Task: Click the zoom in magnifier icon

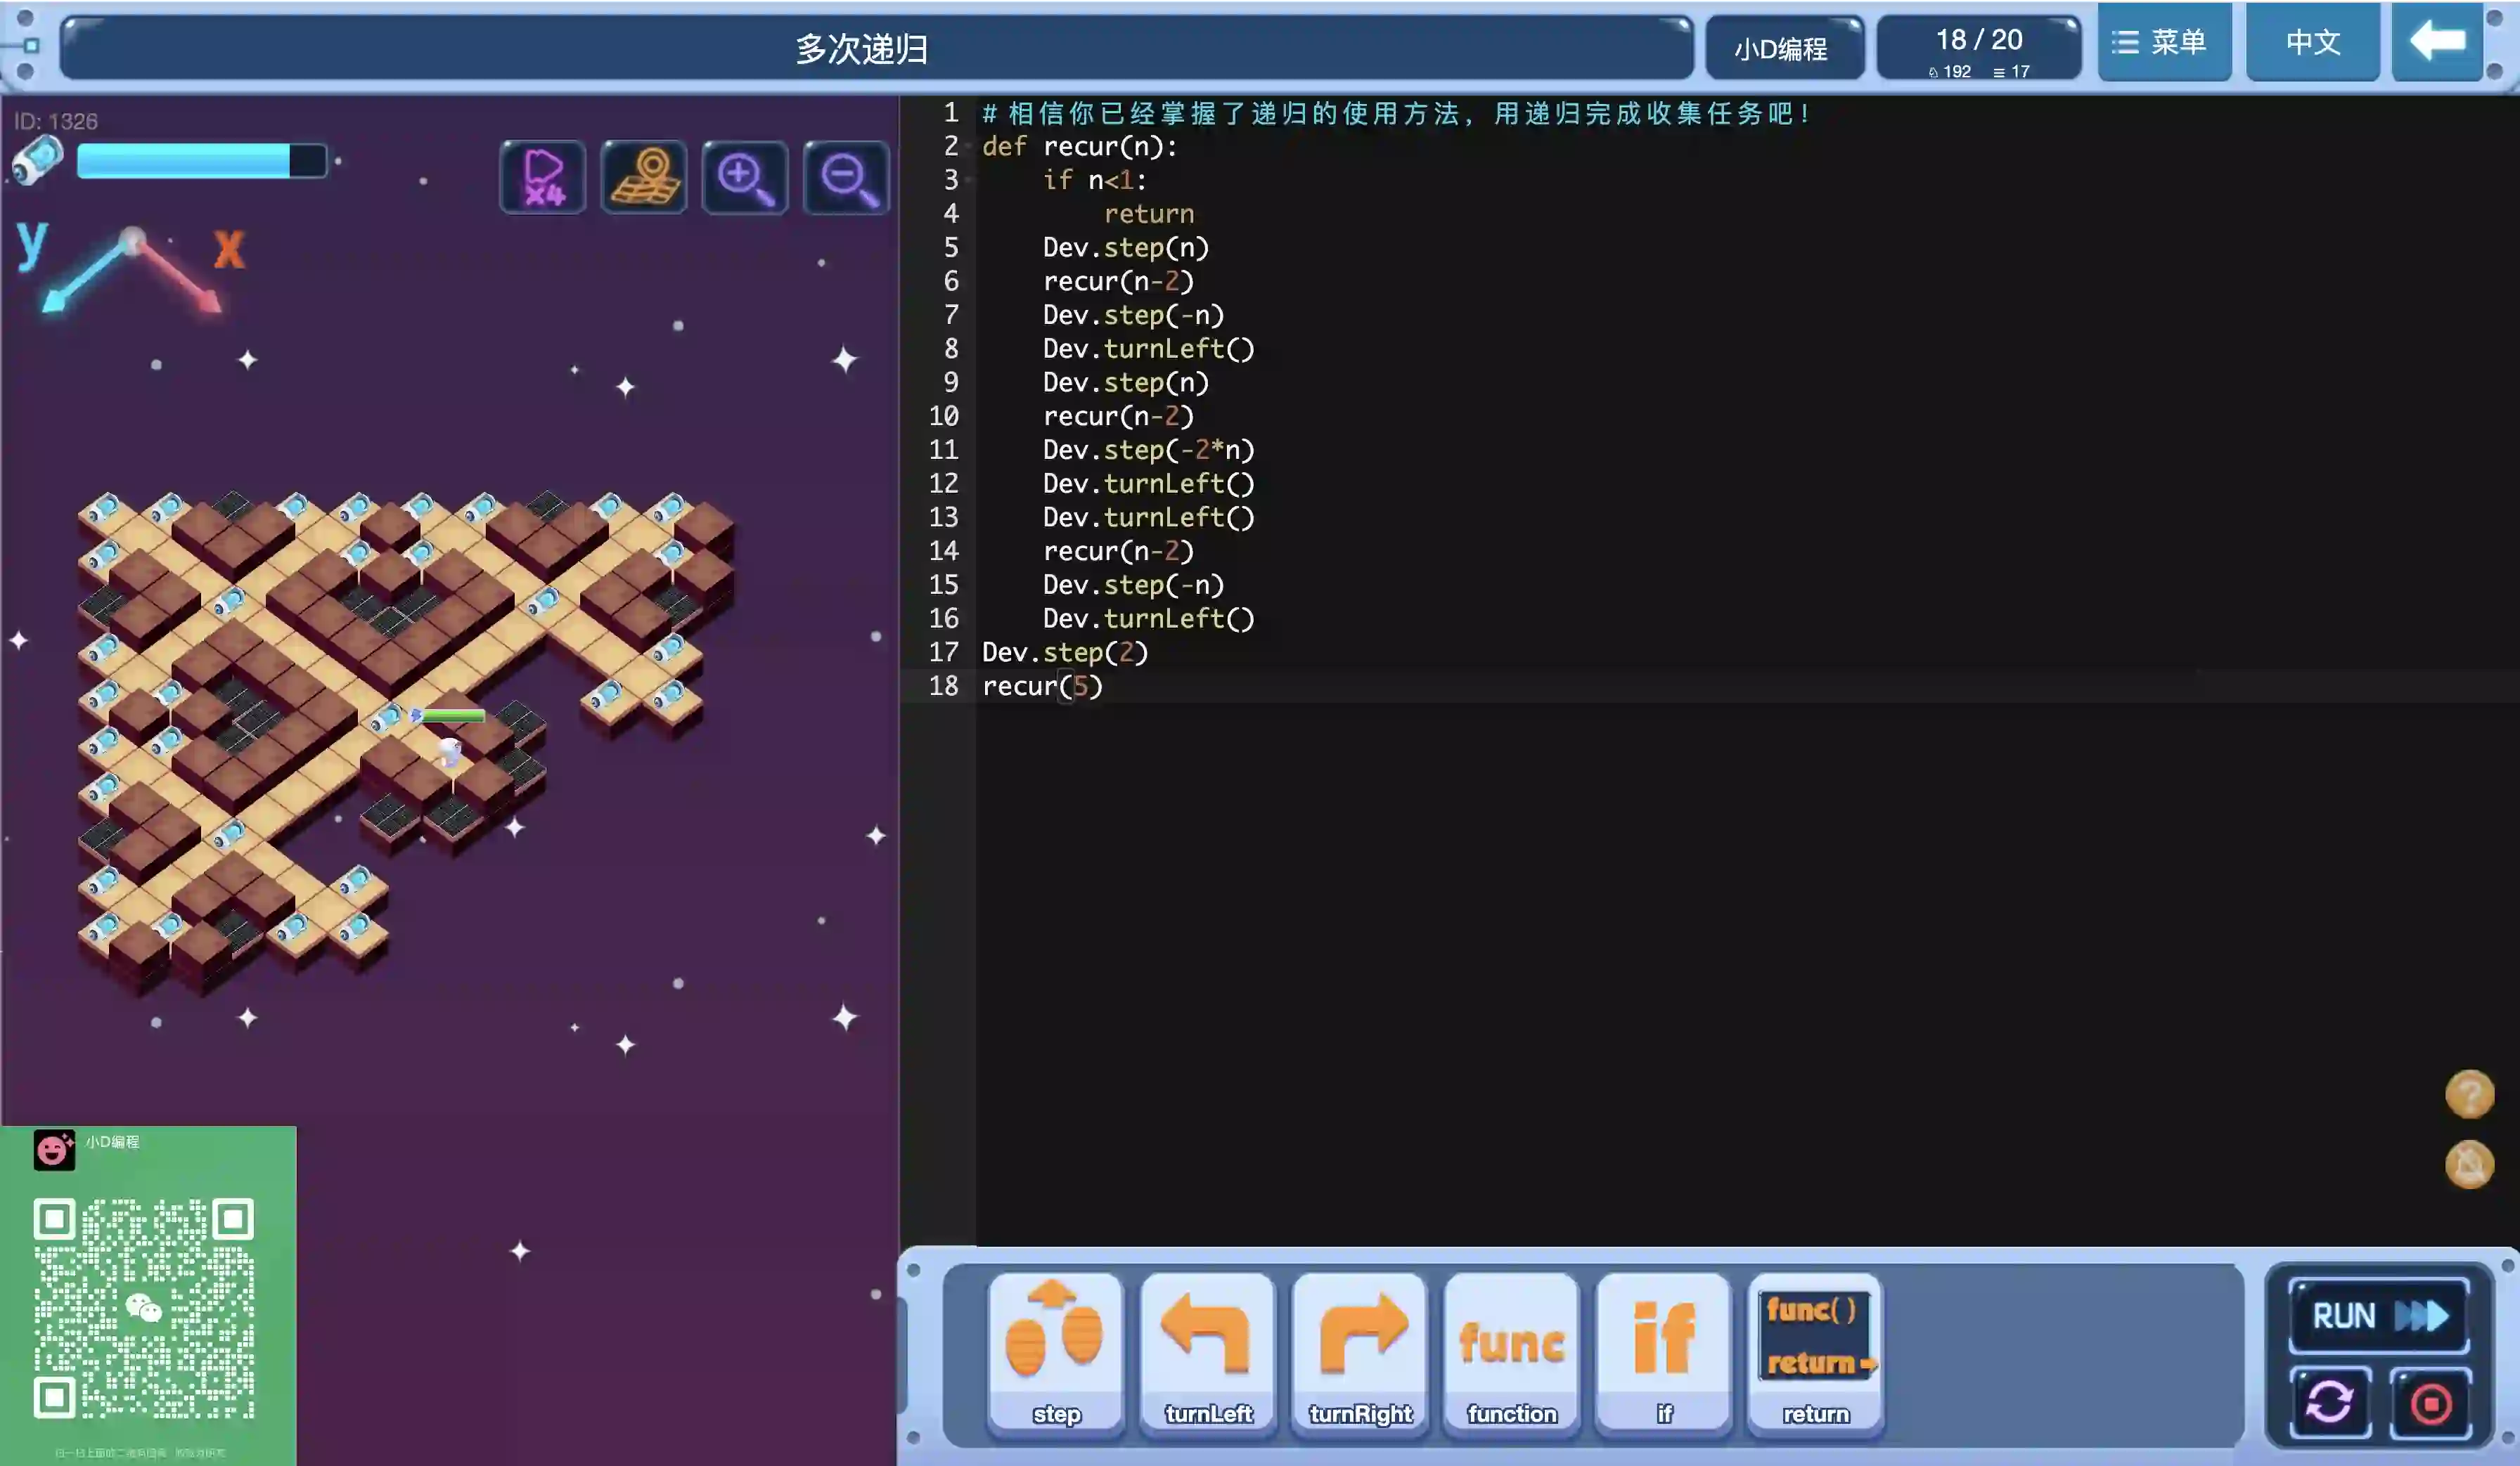Action: coord(745,178)
